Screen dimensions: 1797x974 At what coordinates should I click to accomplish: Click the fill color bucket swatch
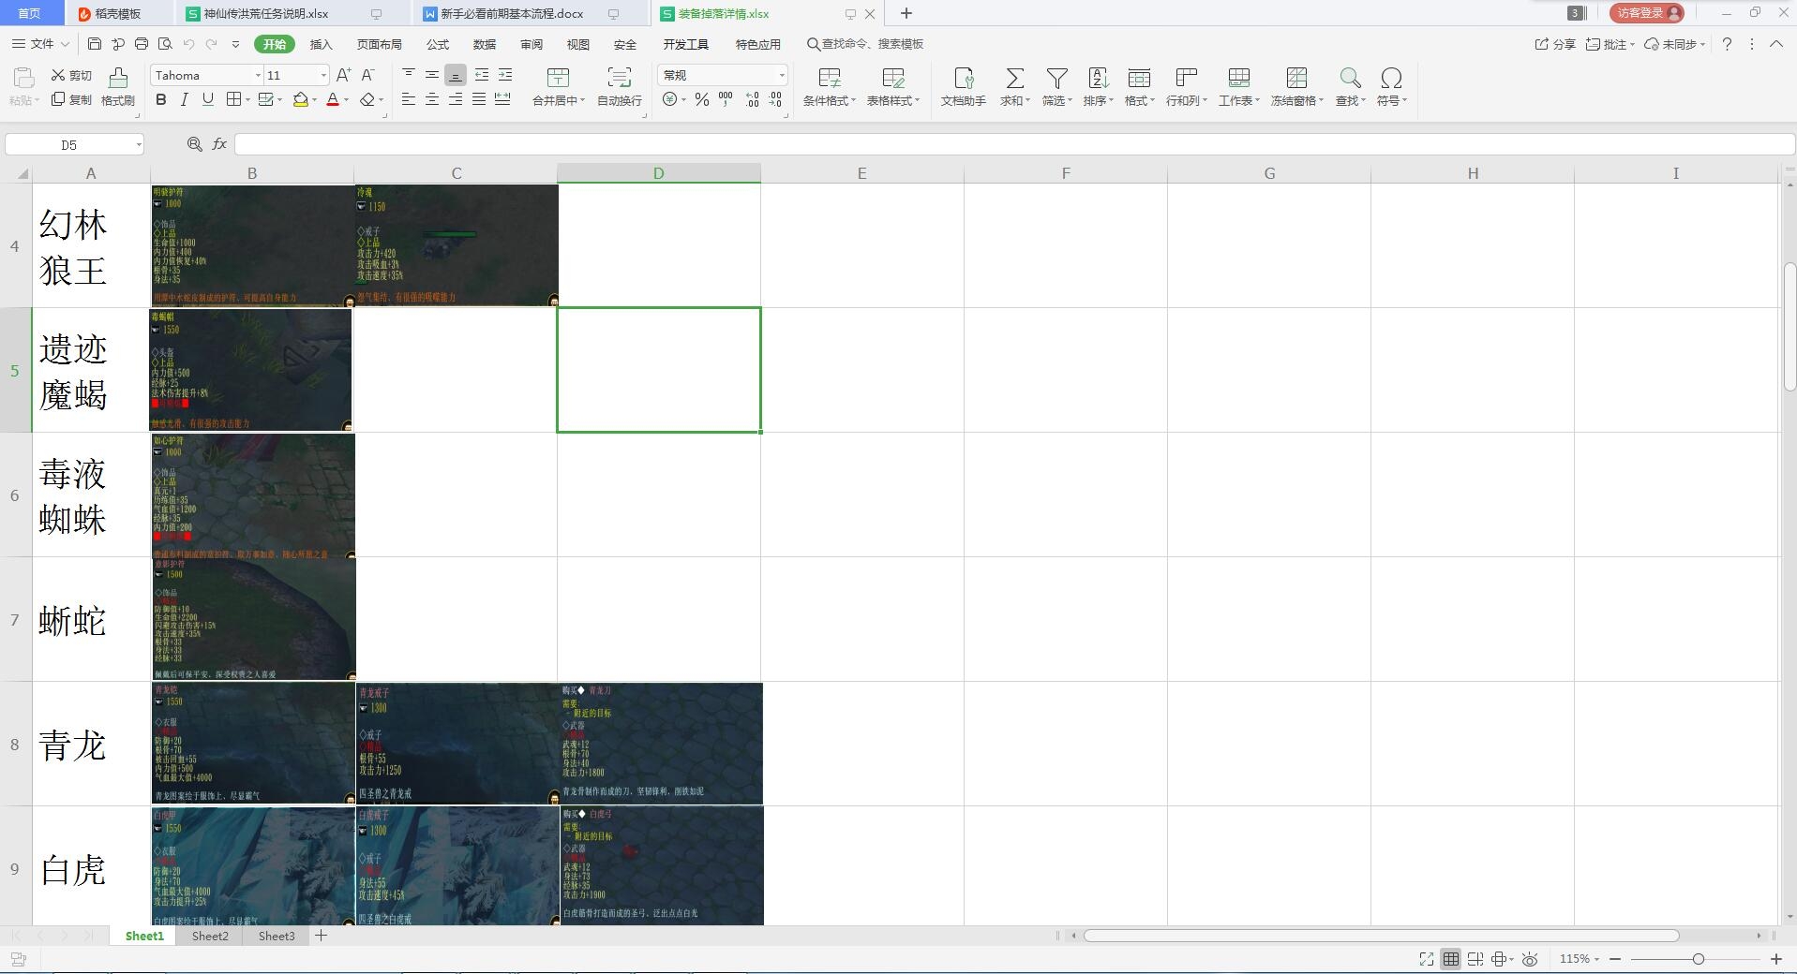click(x=301, y=99)
